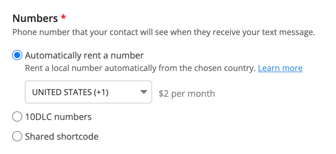Click the word "shortcode" in the last option
336x154 pixels.
point(78,137)
